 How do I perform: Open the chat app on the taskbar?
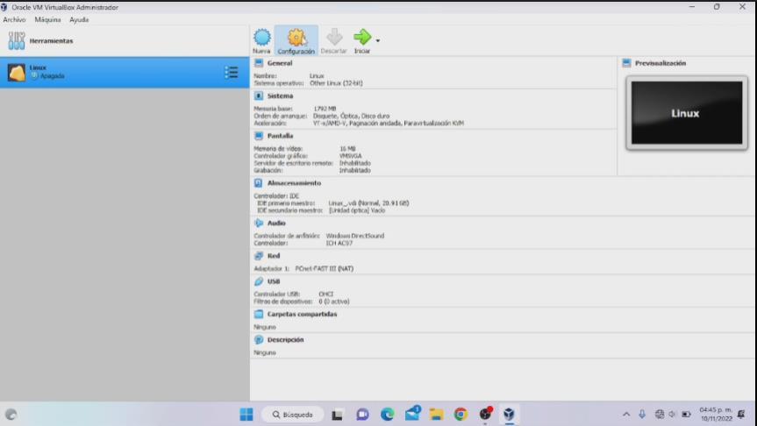tap(362, 415)
